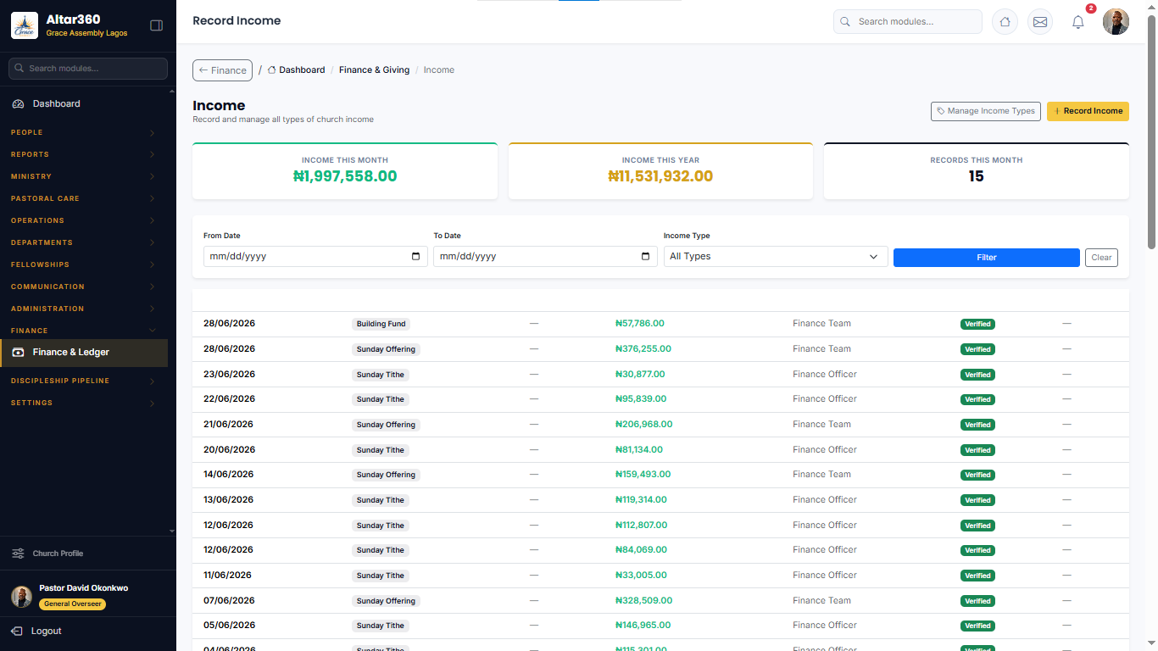Open the home icon in header
The height and width of the screenshot is (651, 1158).
(x=1005, y=22)
